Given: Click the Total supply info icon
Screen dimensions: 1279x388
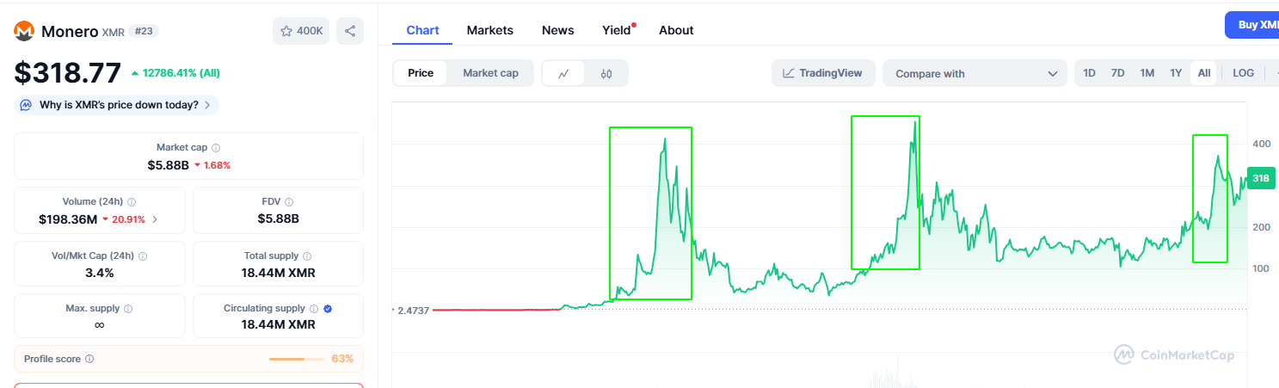Looking at the screenshot, I should coord(307,256).
